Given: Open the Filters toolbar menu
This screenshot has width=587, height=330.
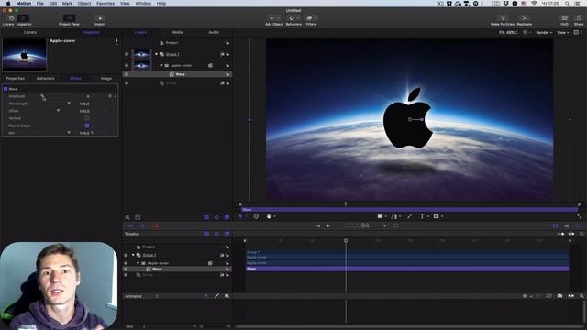Looking at the screenshot, I should (311, 20).
